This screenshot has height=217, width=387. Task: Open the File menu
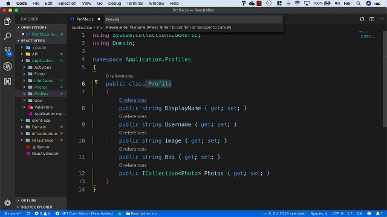[36, 3]
